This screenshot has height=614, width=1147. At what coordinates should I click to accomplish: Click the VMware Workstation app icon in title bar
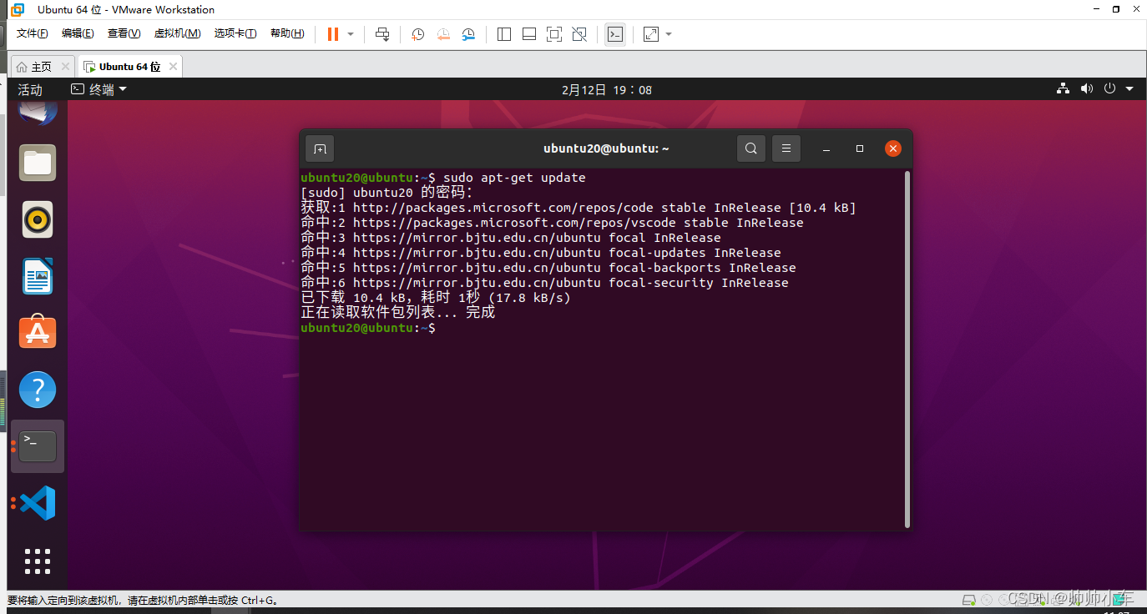click(18, 10)
